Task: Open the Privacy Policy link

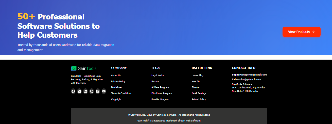Action: click(118, 82)
